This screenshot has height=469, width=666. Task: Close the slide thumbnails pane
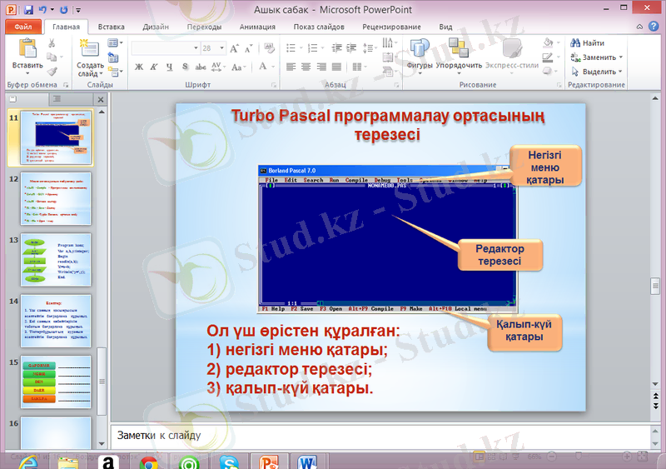pos(100,99)
